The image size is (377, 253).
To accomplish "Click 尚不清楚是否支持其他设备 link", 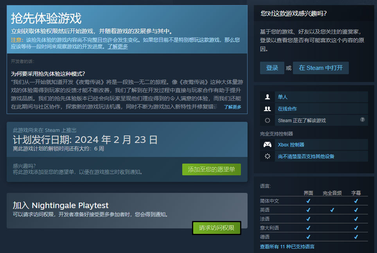I will tap(306, 157).
